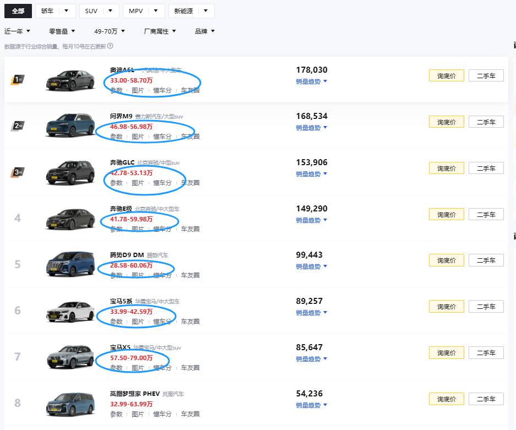
Task: Open the 宝马X5 car thumbnail
Action: click(x=70, y=357)
